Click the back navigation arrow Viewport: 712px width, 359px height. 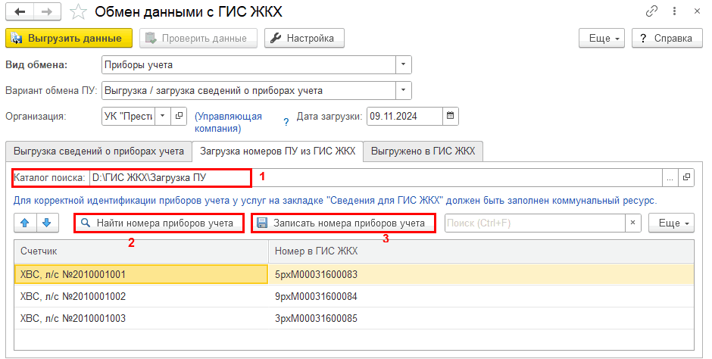20,11
